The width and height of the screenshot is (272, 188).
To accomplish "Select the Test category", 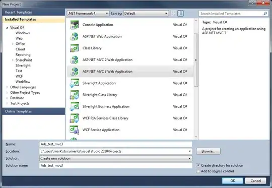I will coord(19,71).
